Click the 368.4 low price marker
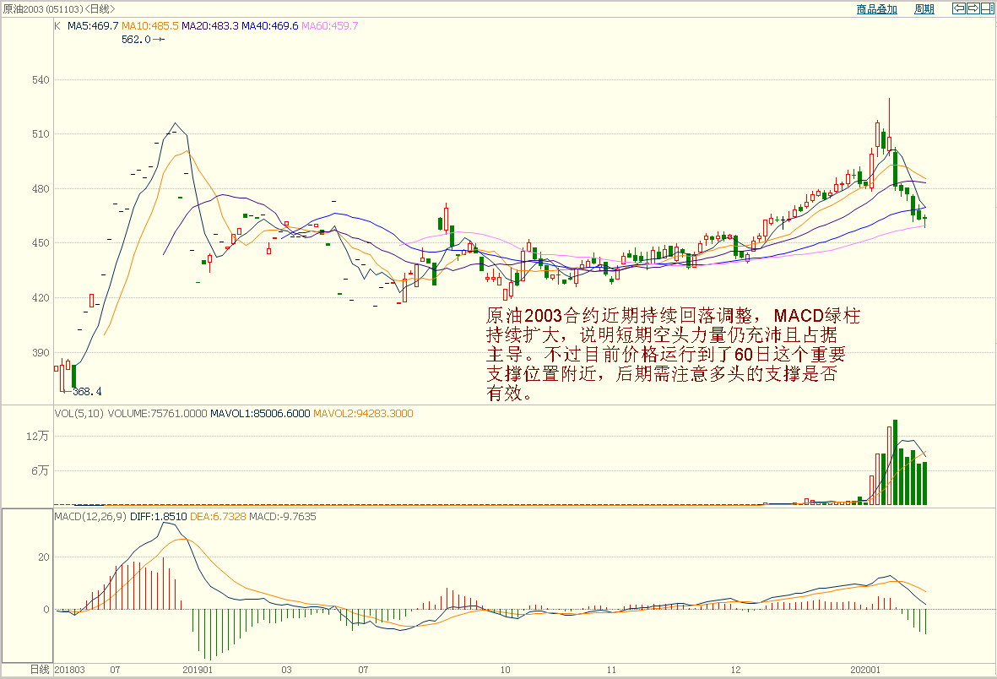This screenshot has width=997, height=679. tap(86, 392)
